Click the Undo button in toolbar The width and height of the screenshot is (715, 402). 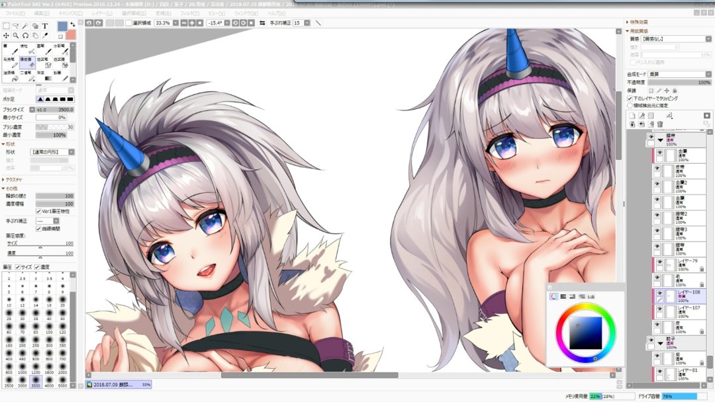click(x=89, y=22)
